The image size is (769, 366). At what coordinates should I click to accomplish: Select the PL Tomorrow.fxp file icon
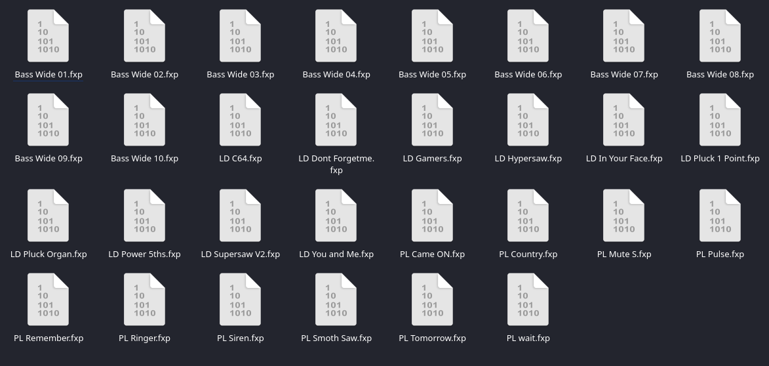click(432, 299)
